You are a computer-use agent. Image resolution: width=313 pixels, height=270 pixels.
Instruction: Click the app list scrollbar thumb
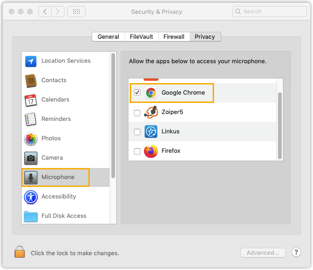point(280,126)
